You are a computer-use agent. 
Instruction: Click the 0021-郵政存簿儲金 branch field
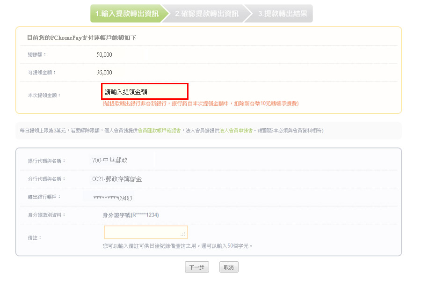[x=117, y=179]
